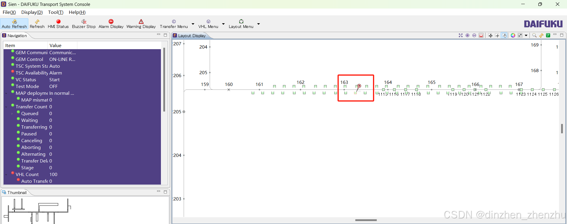Viewport: 567px width, 224px height.
Task: Click the Value column header
Action: tap(62, 45)
